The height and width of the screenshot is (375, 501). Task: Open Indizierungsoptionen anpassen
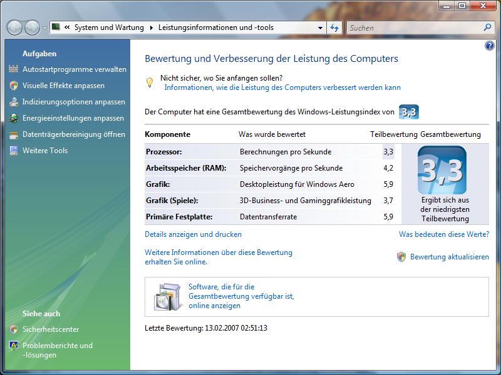[x=73, y=102]
